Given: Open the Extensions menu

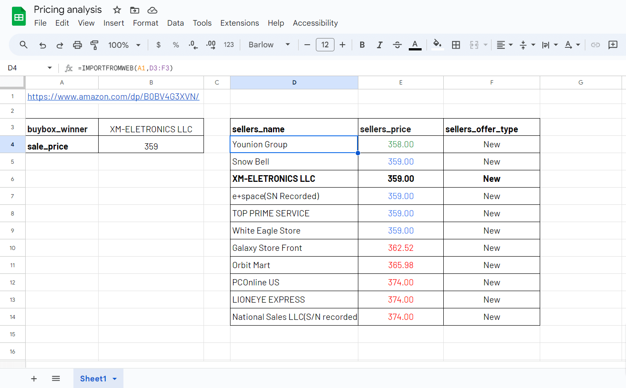Looking at the screenshot, I should tap(239, 23).
